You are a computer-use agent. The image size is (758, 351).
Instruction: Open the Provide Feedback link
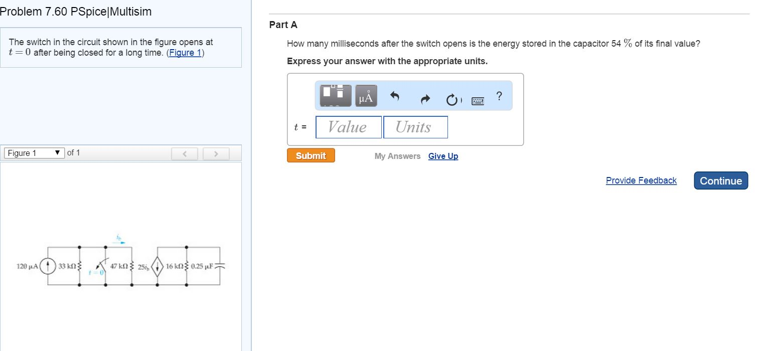click(641, 181)
